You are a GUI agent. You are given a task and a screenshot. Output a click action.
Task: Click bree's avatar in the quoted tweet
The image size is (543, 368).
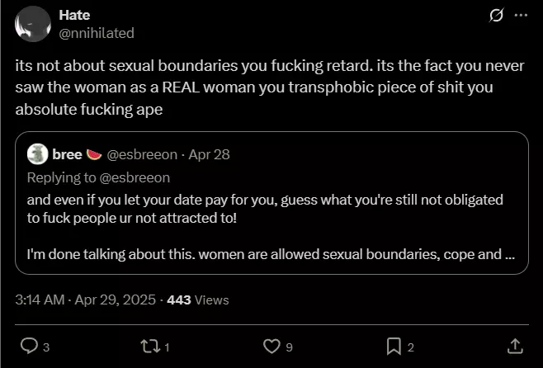coord(37,153)
